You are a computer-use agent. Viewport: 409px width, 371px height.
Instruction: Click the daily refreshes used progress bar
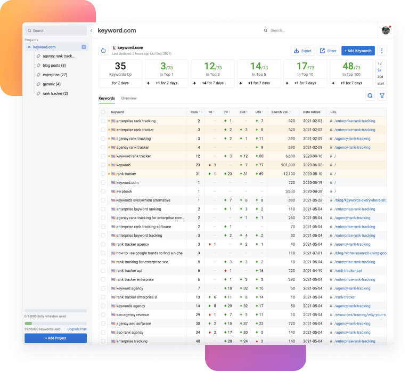pos(55,311)
